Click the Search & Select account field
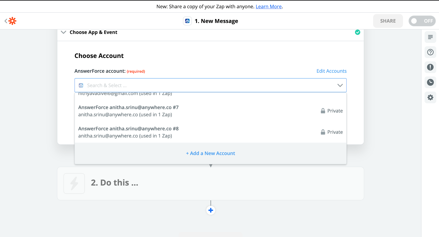Viewport: 439px width, 237px height. point(210,85)
